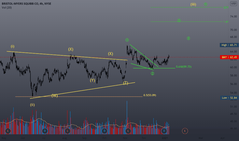
Task: Open the USD currency selector
Action: (234, 4)
